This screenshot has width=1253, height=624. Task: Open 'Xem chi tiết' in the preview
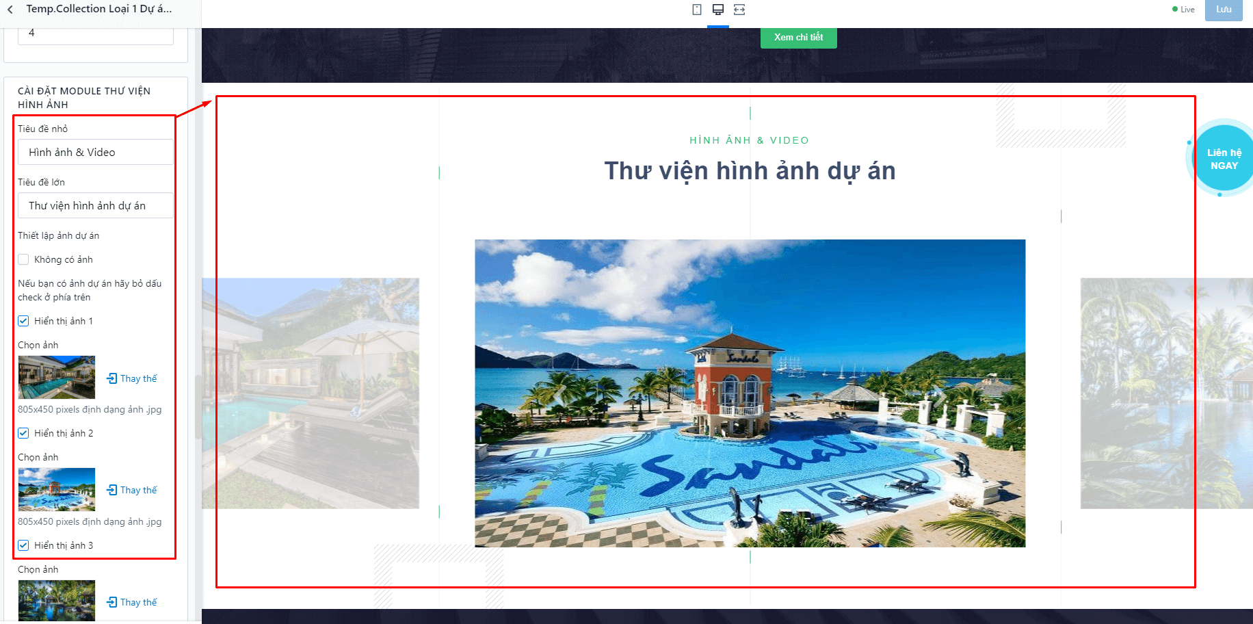(799, 38)
